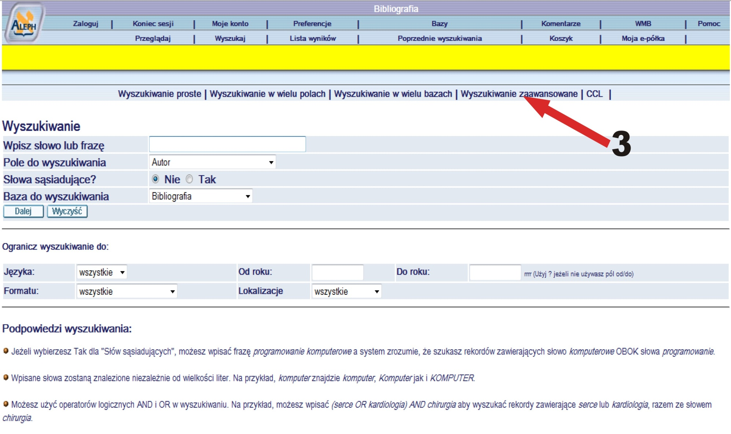Select Tak for Słowa sąsiadujące
Screen dimensions: 731x434
[189, 179]
